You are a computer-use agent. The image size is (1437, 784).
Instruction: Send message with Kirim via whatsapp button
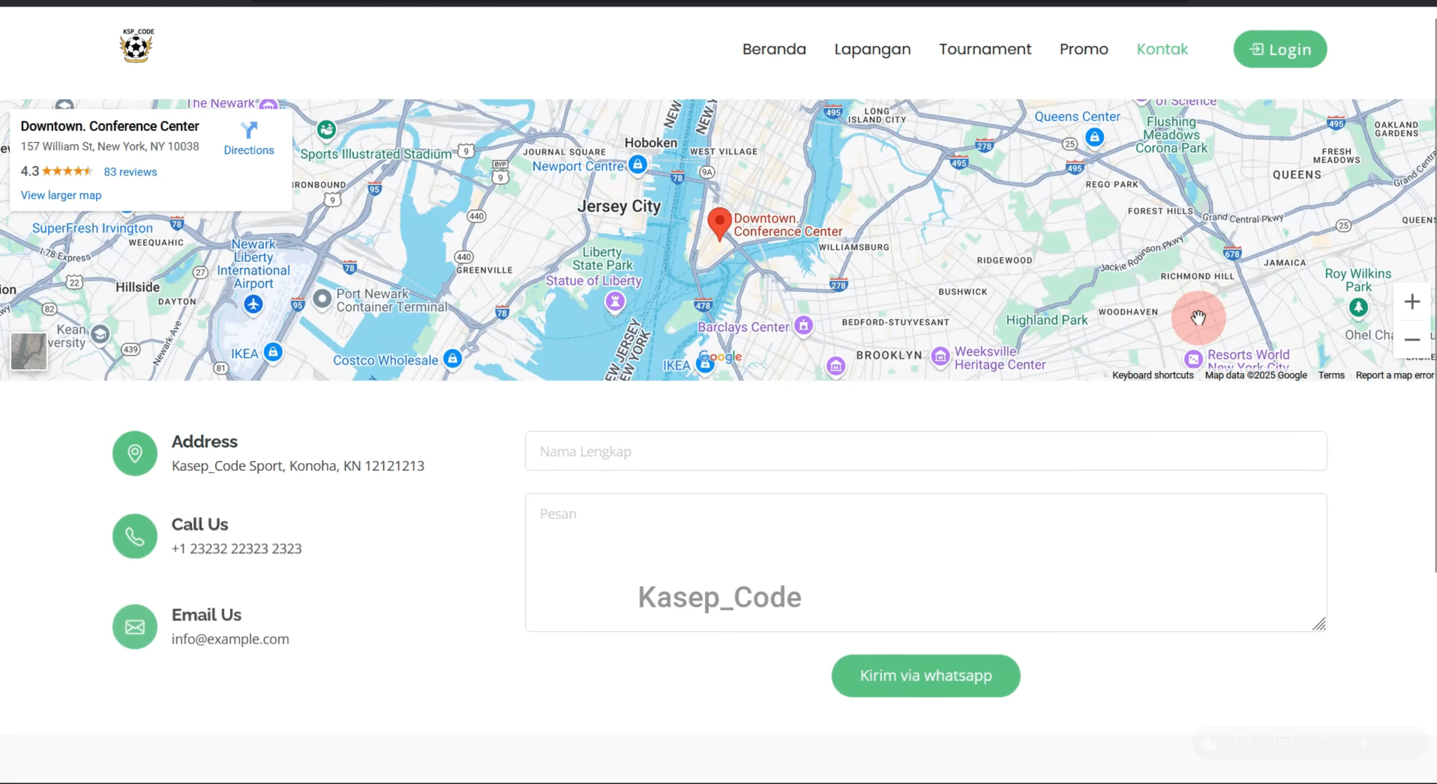click(x=925, y=676)
